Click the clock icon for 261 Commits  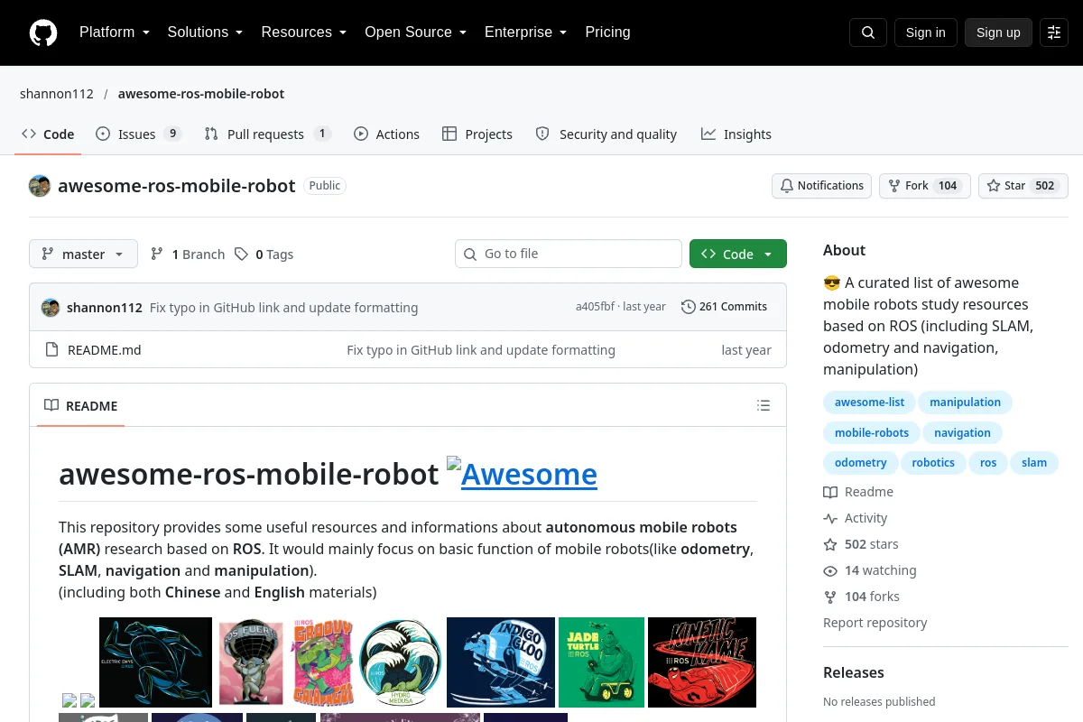[689, 307]
